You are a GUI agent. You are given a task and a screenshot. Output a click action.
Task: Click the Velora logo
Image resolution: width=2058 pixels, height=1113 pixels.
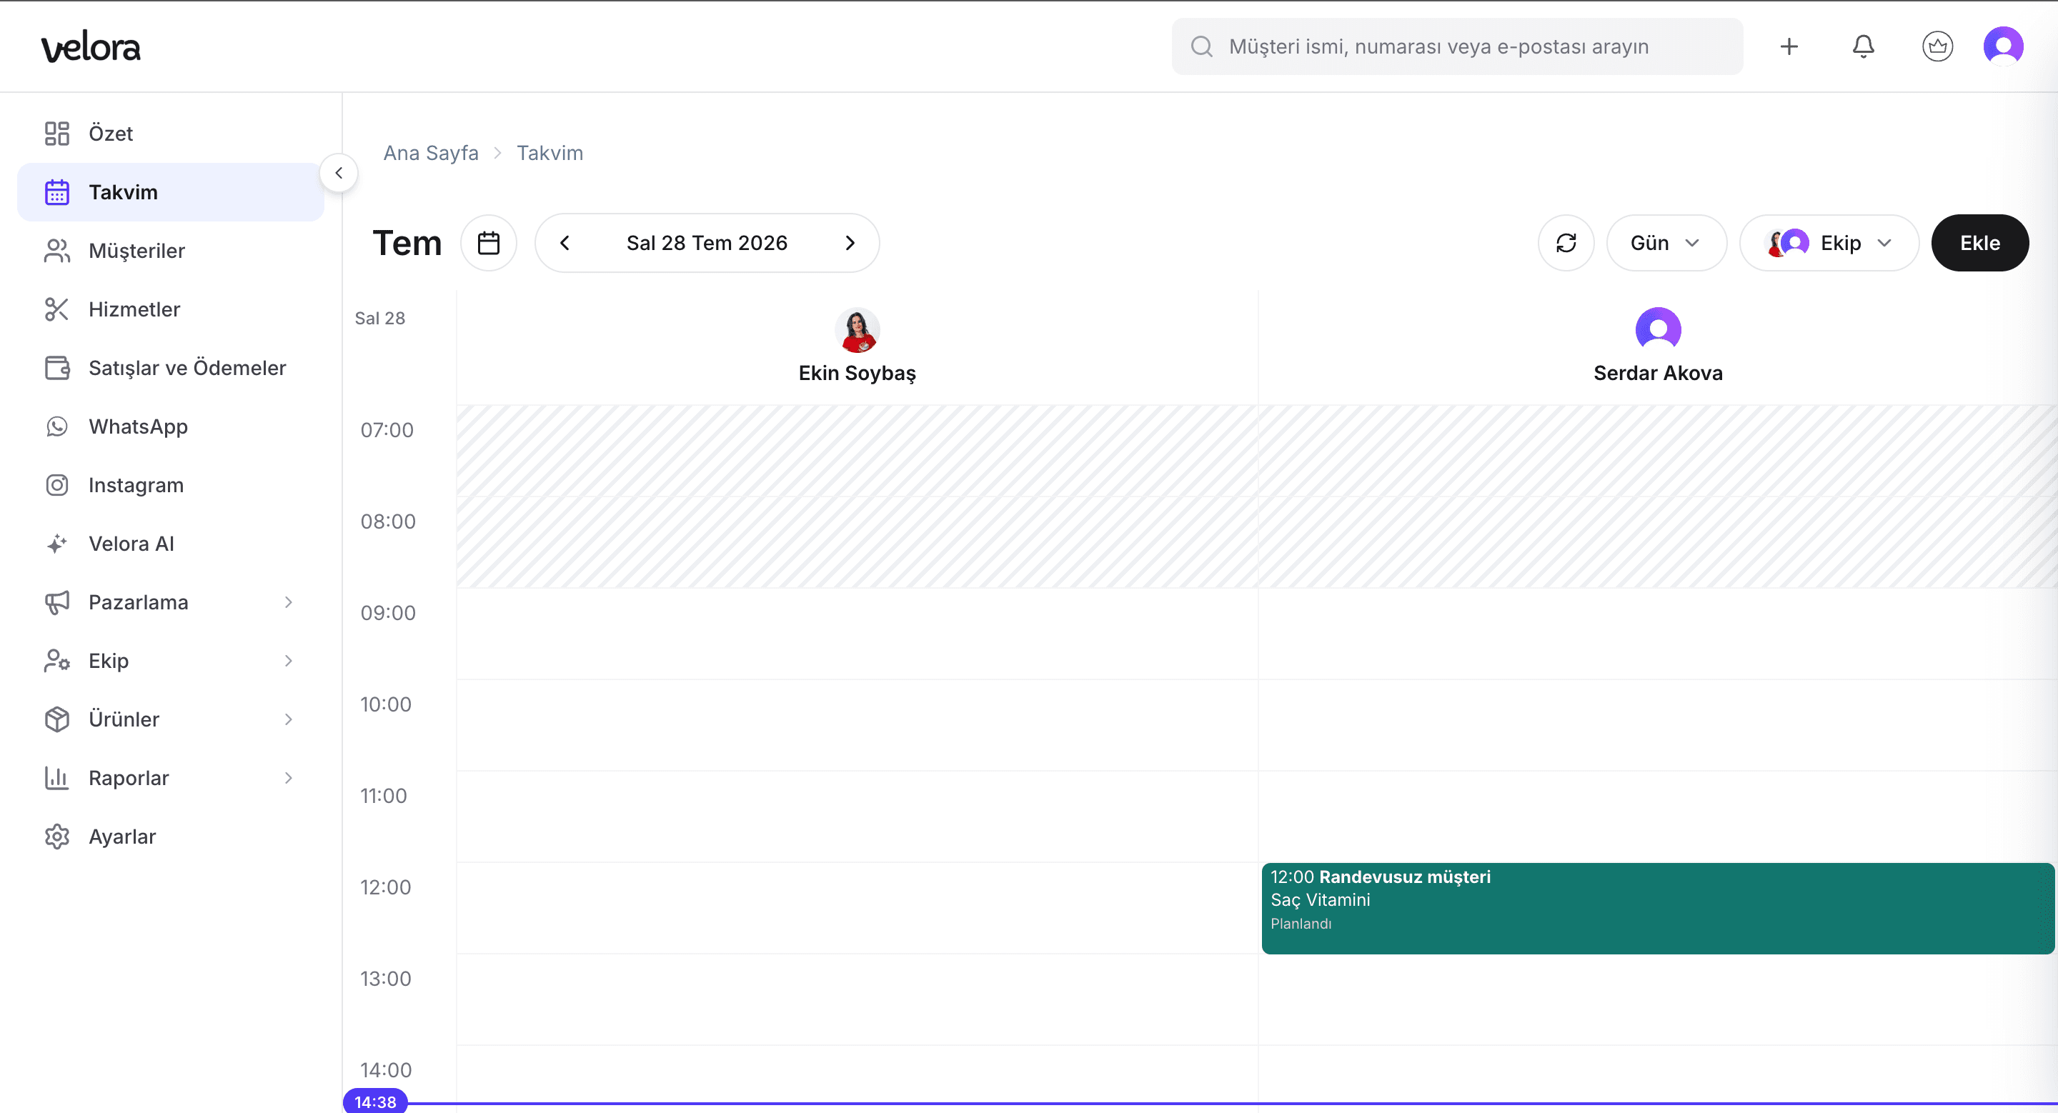pyautogui.click(x=91, y=47)
